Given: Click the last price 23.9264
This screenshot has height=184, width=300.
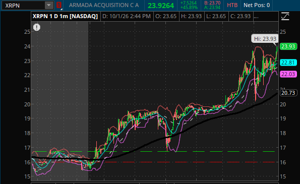Looking at the screenshot, I should [161, 6].
